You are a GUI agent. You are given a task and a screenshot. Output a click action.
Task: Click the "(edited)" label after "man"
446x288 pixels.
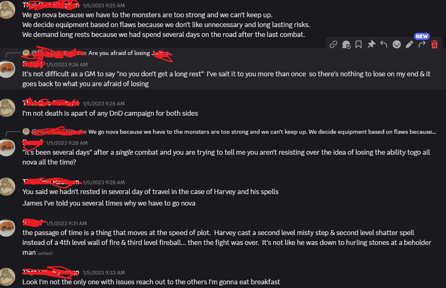[x=45, y=254]
